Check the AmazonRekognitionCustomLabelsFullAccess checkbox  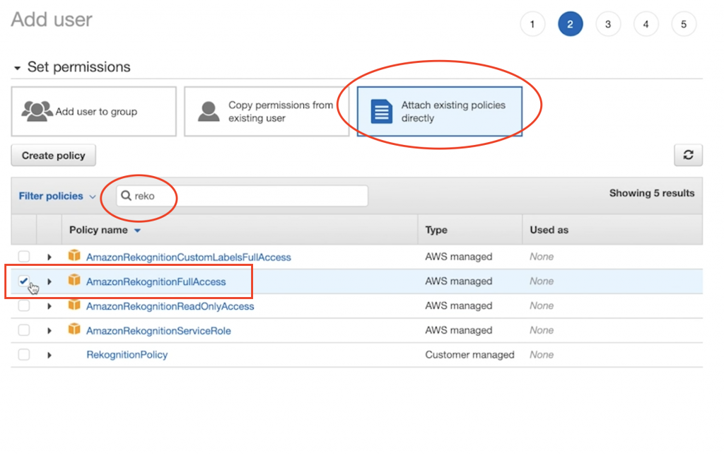click(24, 256)
